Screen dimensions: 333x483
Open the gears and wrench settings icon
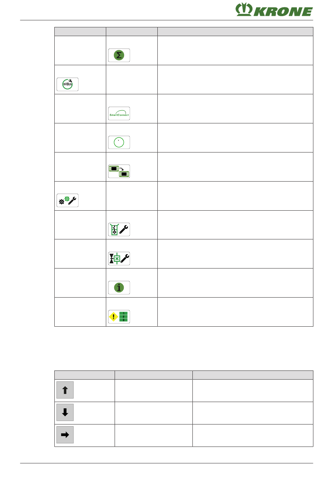pyautogui.click(x=68, y=200)
